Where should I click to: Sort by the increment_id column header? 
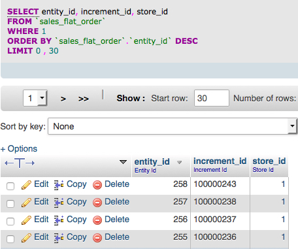[220, 161]
